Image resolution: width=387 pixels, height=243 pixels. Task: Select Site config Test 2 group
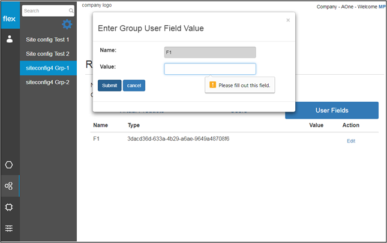click(x=48, y=54)
